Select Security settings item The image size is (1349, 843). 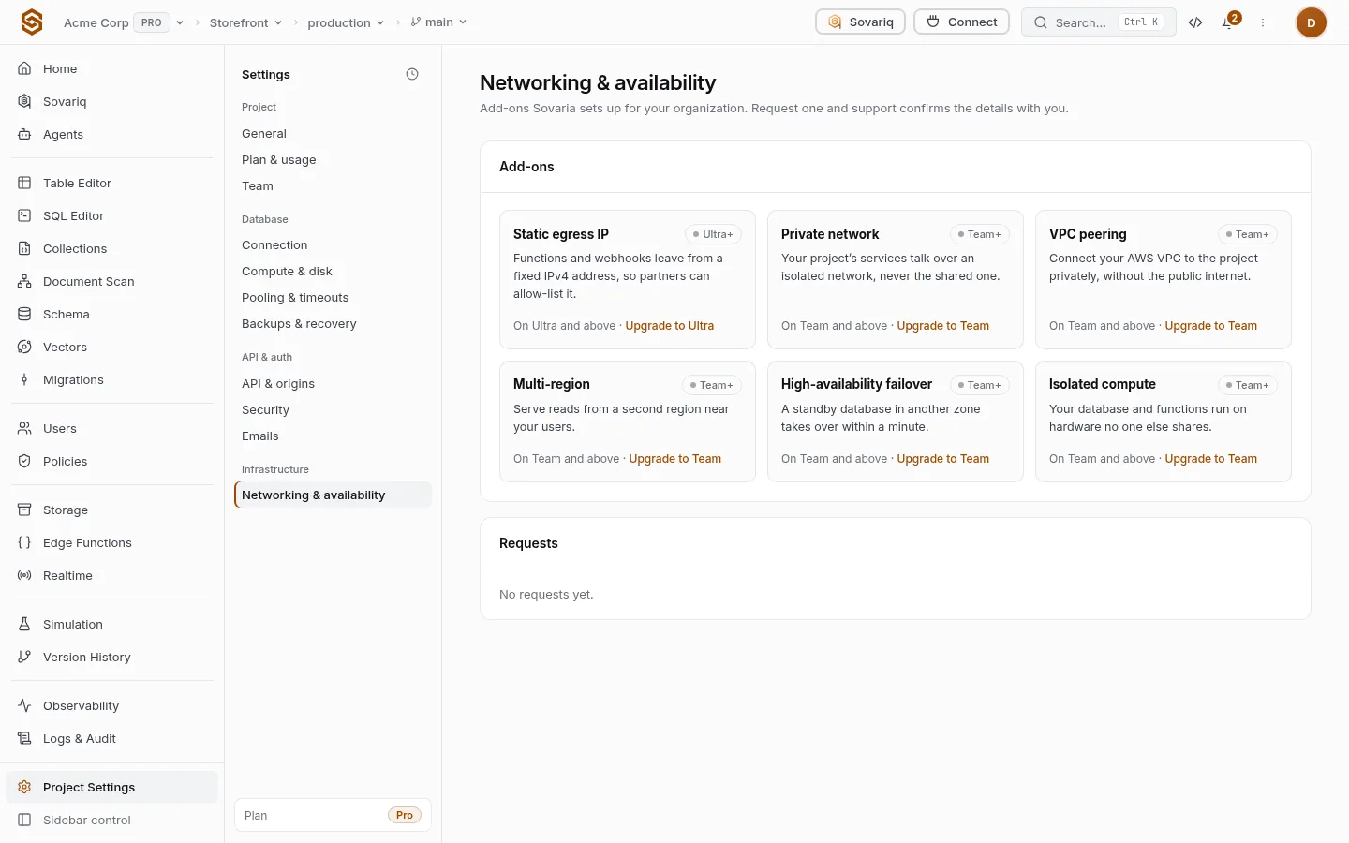[333, 410]
